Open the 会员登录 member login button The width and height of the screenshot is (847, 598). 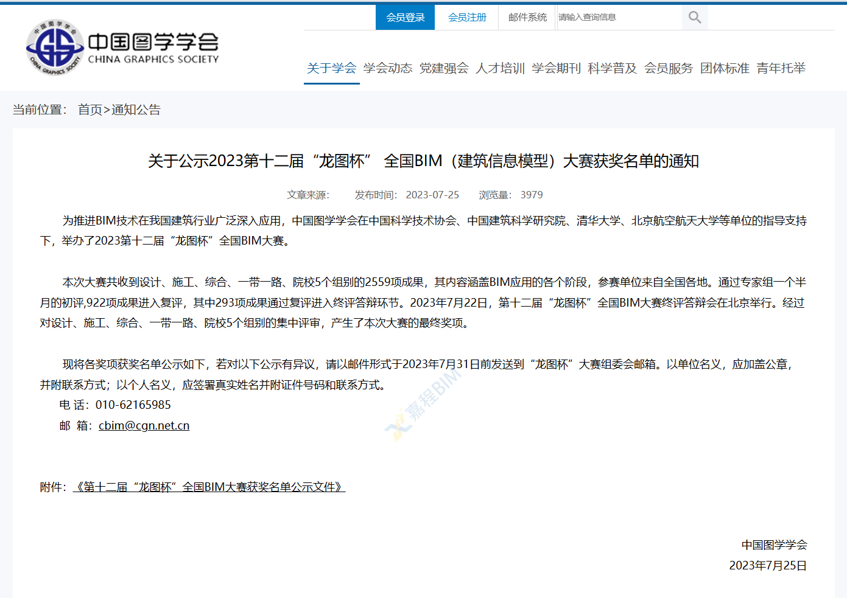coord(406,18)
